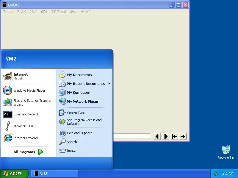
Task: Open Recycle Bin on desktop
Action: tap(226, 152)
